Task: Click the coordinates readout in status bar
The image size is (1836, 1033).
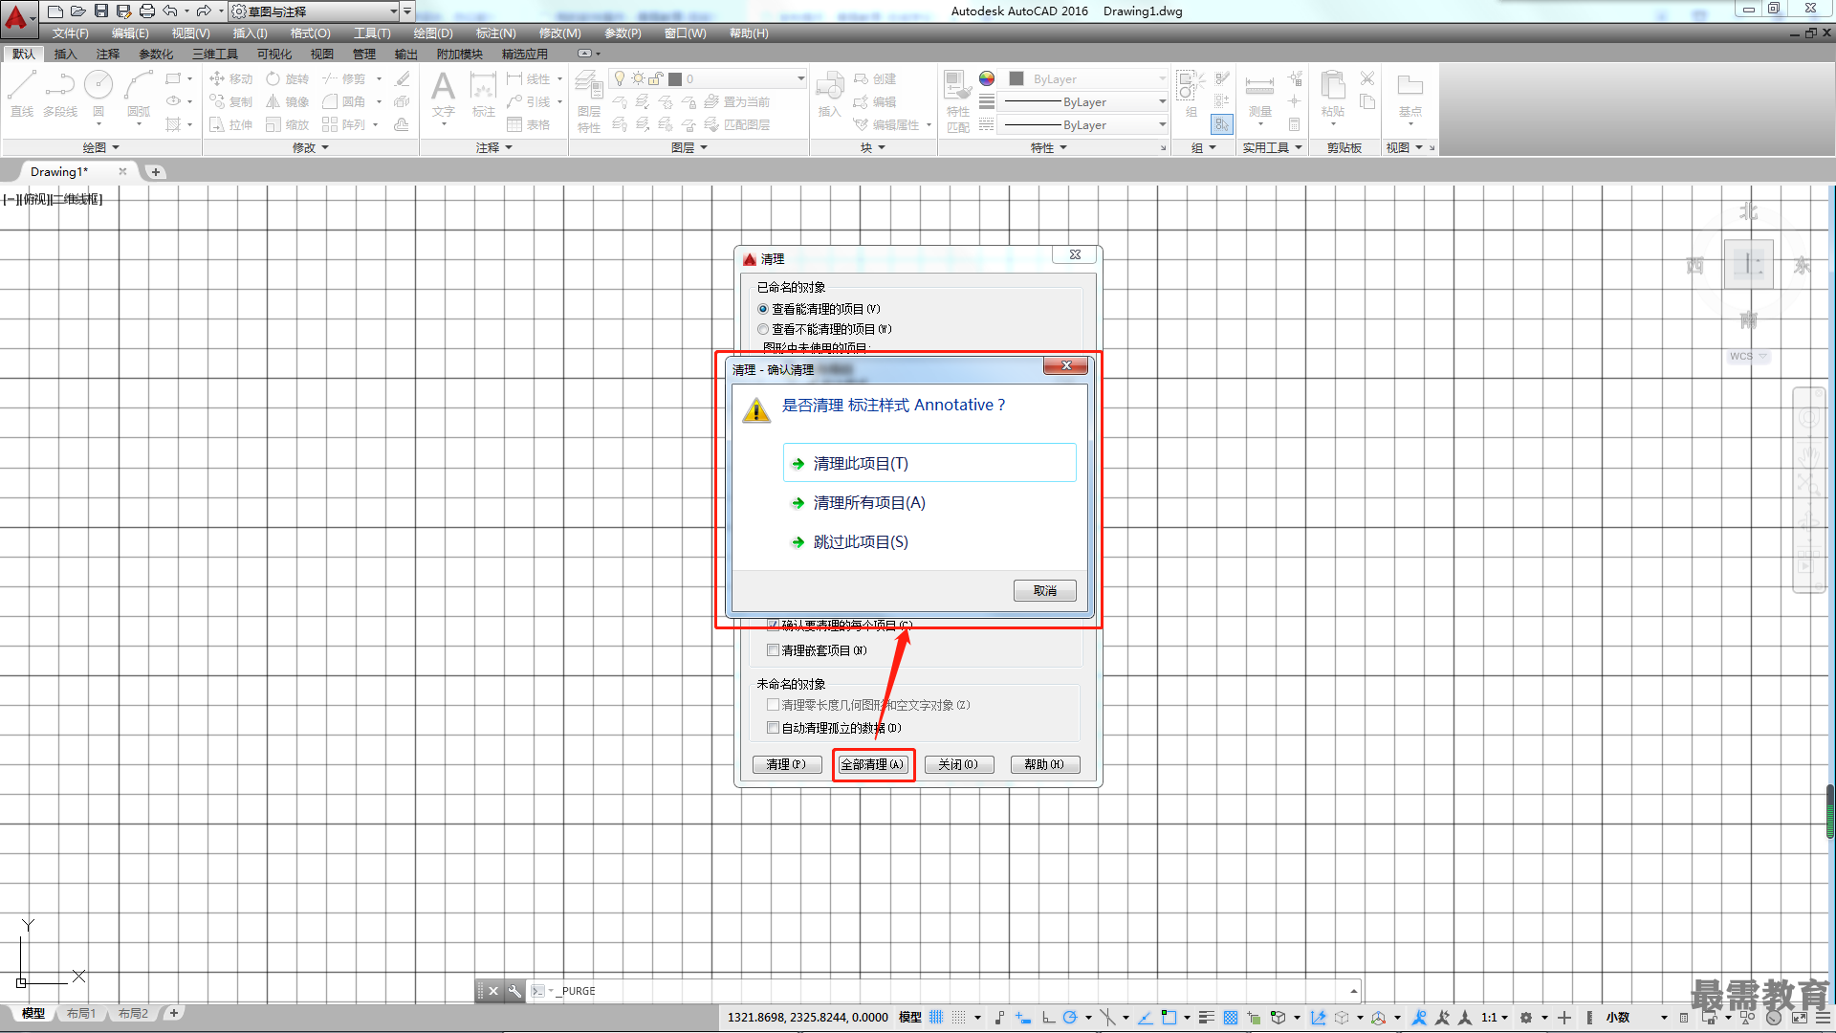Action: click(807, 1018)
